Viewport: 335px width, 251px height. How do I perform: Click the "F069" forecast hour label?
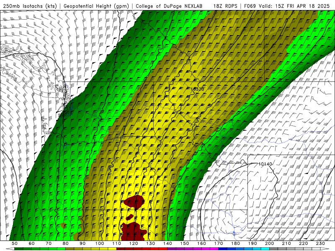(250, 6)
